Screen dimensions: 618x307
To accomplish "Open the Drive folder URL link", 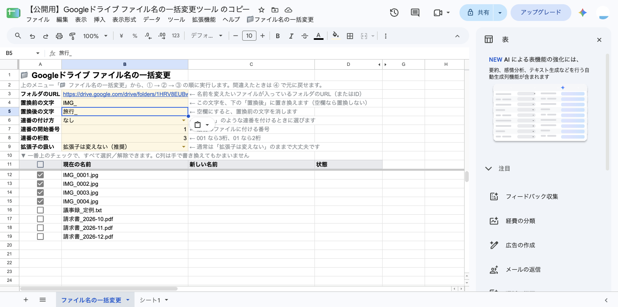I will pyautogui.click(x=125, y=94).
